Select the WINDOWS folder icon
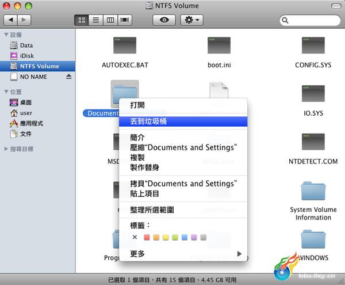The height and width of the screenshot is (285, 345). click(313, 239)
